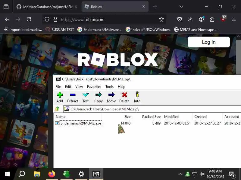
Task: Run the Test archive tool
Action: point(86,97)
